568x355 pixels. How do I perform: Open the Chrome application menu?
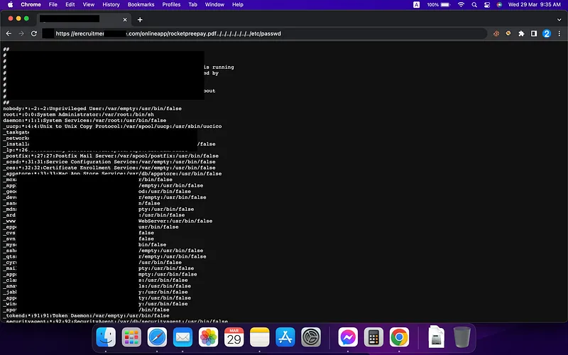(x=31, y=5)
